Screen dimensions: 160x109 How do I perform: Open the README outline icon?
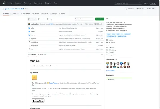coord(102,54)
